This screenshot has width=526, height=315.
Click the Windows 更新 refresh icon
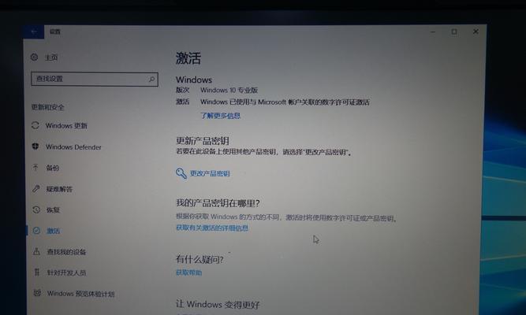click(35, 125)
